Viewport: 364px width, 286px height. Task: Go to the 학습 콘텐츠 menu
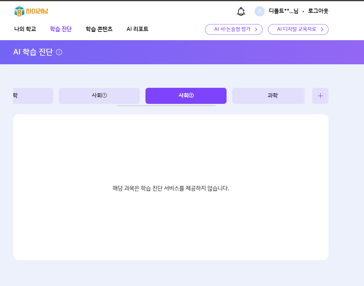(99, 29)
